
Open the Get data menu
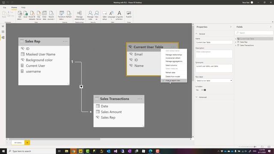(20, 15)
